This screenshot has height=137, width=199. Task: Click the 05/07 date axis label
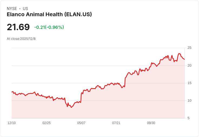[81, 123]
